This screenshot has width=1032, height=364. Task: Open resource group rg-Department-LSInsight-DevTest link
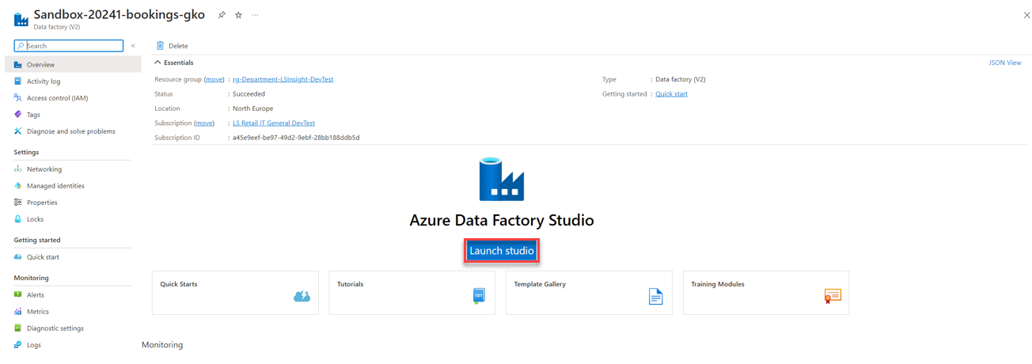[x=283, y=79]
